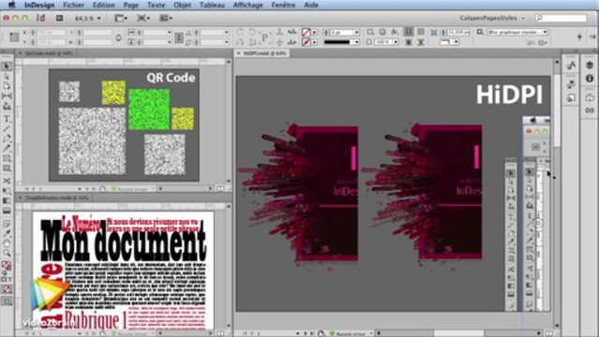
Task: Open the Edition menu
Action: point(103,5)
